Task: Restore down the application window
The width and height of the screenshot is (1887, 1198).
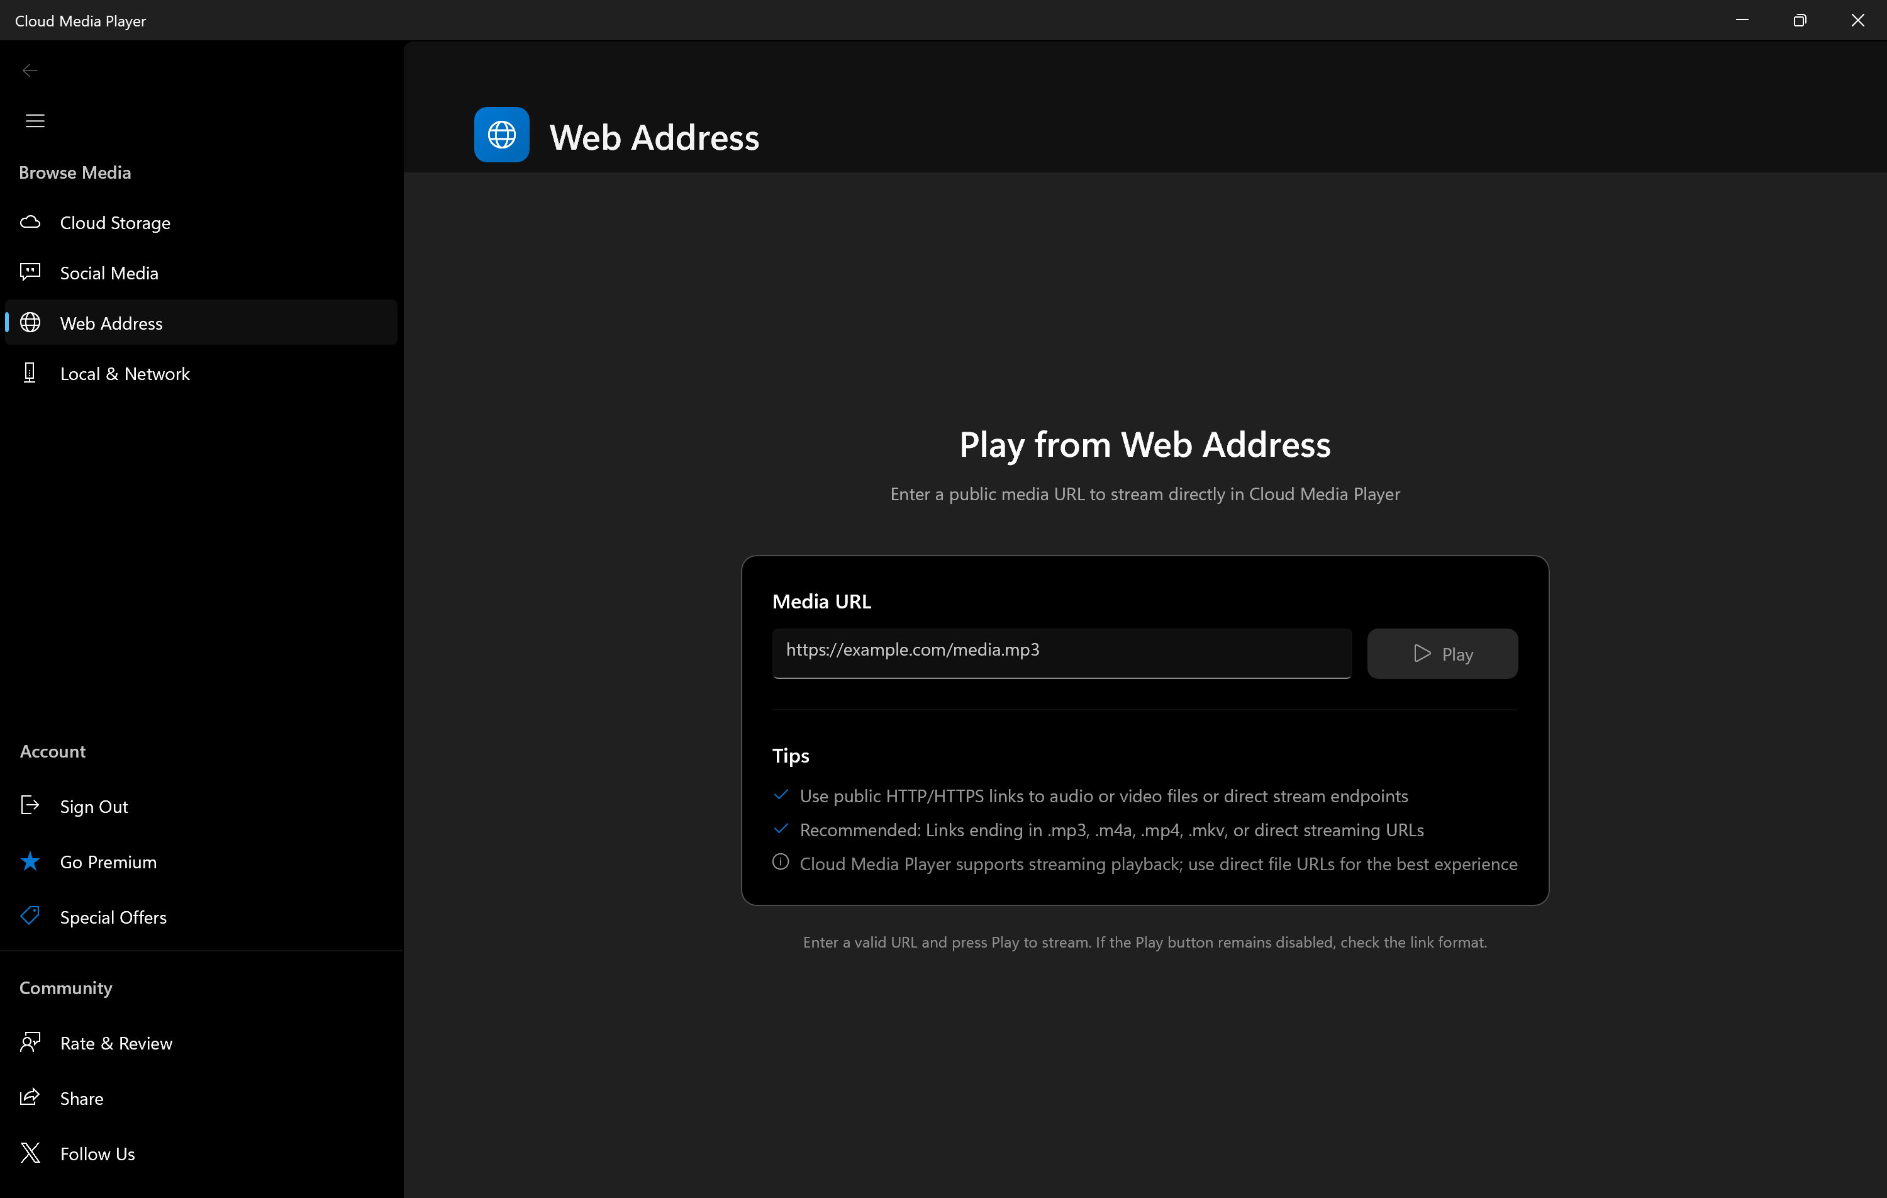Action: [1800, 20]
